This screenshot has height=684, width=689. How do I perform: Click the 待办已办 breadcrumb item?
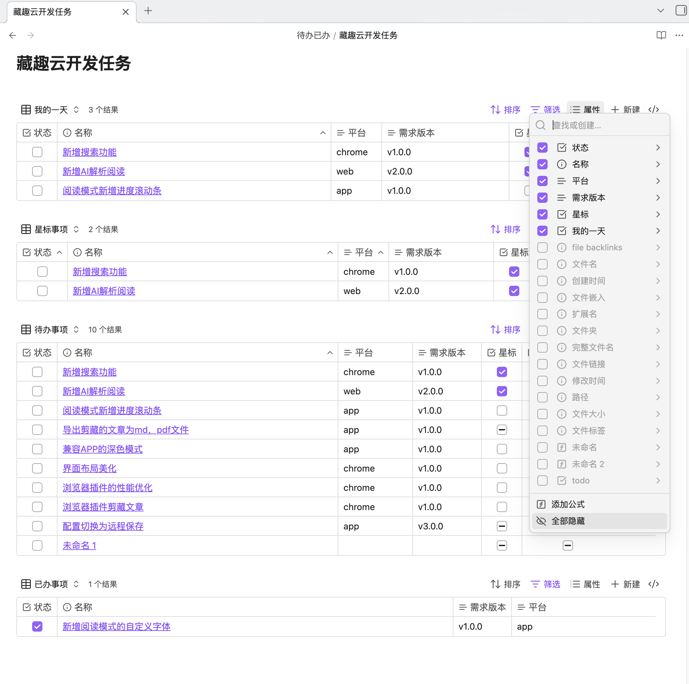[x=313, y=35]
